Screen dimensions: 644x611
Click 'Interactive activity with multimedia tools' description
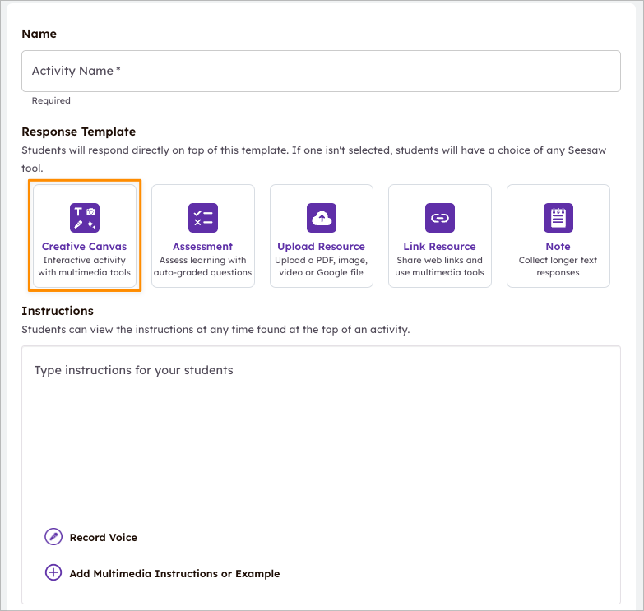84,266
